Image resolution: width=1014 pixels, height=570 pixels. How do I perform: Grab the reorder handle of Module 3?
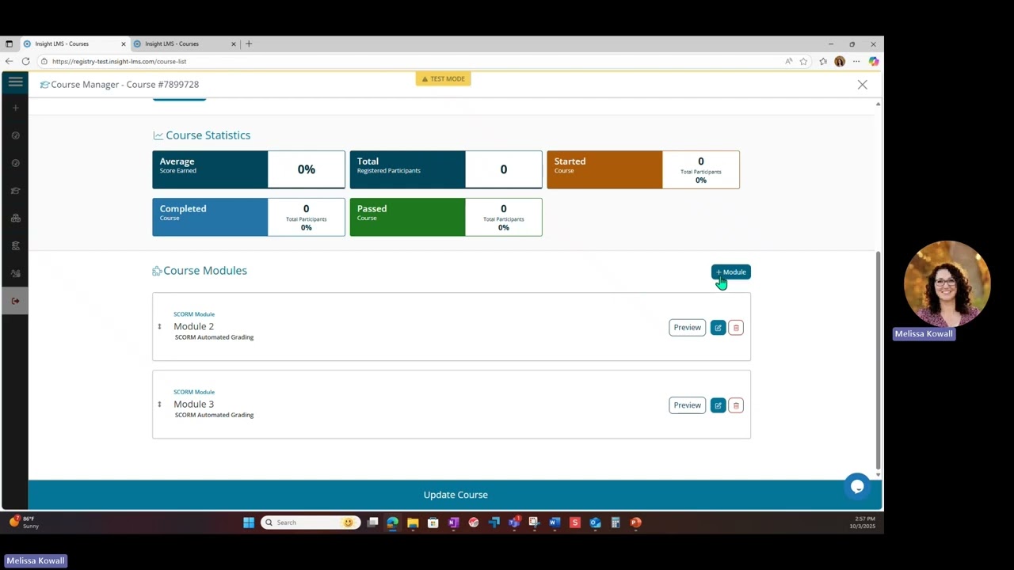pos(159,405)
